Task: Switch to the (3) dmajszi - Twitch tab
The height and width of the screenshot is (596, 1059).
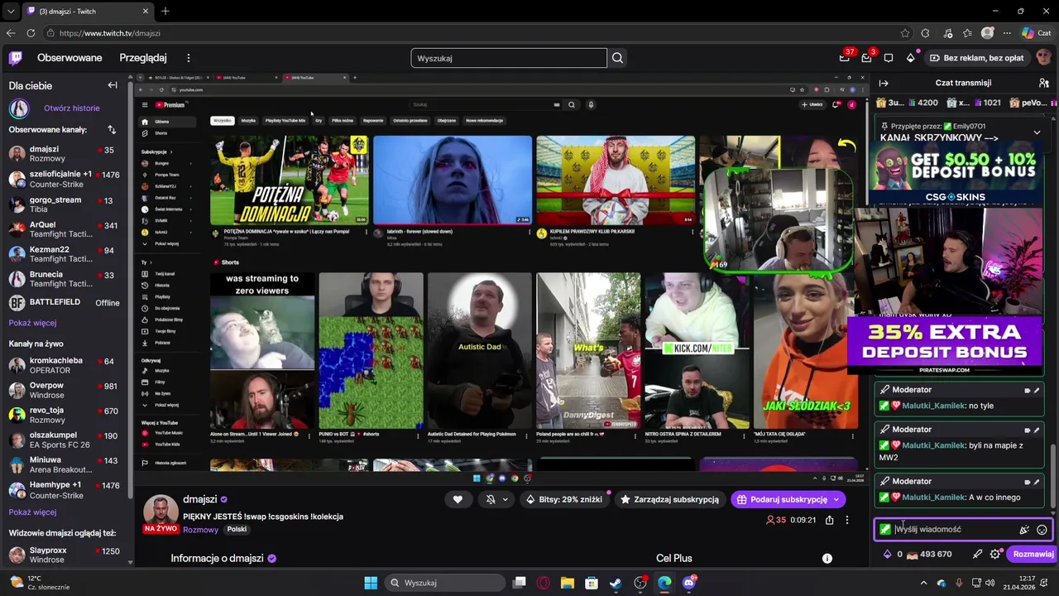Action: [x=89, y=12]
